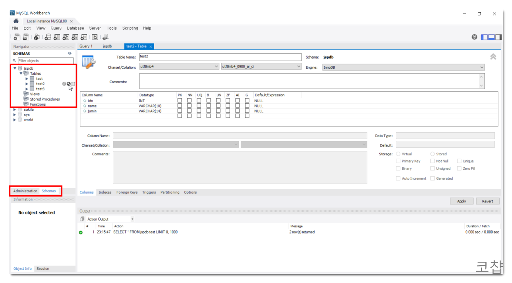
Task: Expand the world schema
Action: pyautogui.click(x=15, y=120)
